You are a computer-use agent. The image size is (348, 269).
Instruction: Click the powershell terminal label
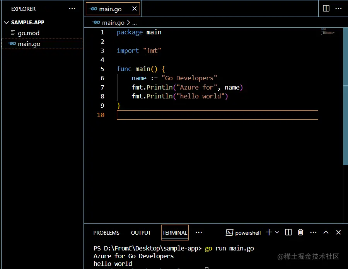(248, 233)
